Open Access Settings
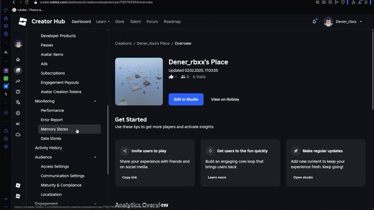 (x=54, y=166)
